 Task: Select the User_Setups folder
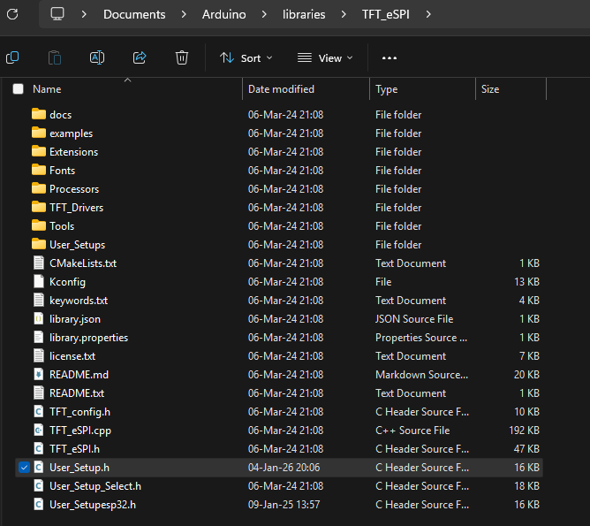[x=77, y=245]
